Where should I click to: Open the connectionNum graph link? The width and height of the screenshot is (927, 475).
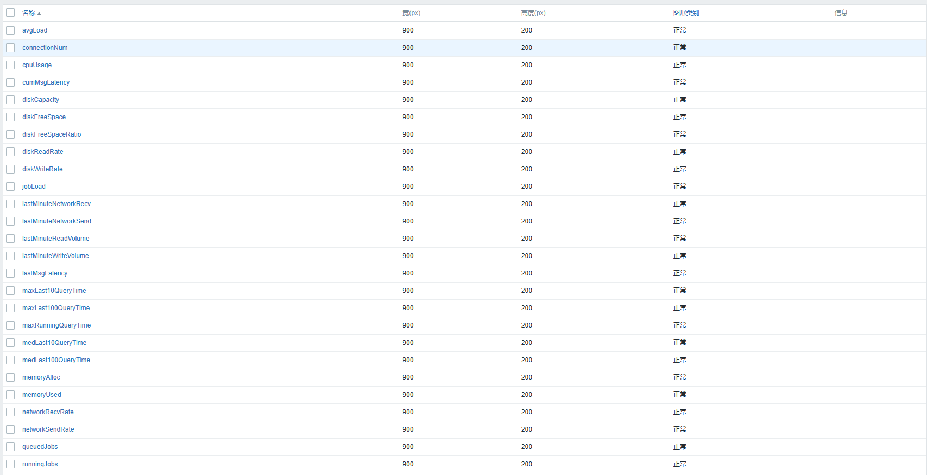(x=45, y=48)
